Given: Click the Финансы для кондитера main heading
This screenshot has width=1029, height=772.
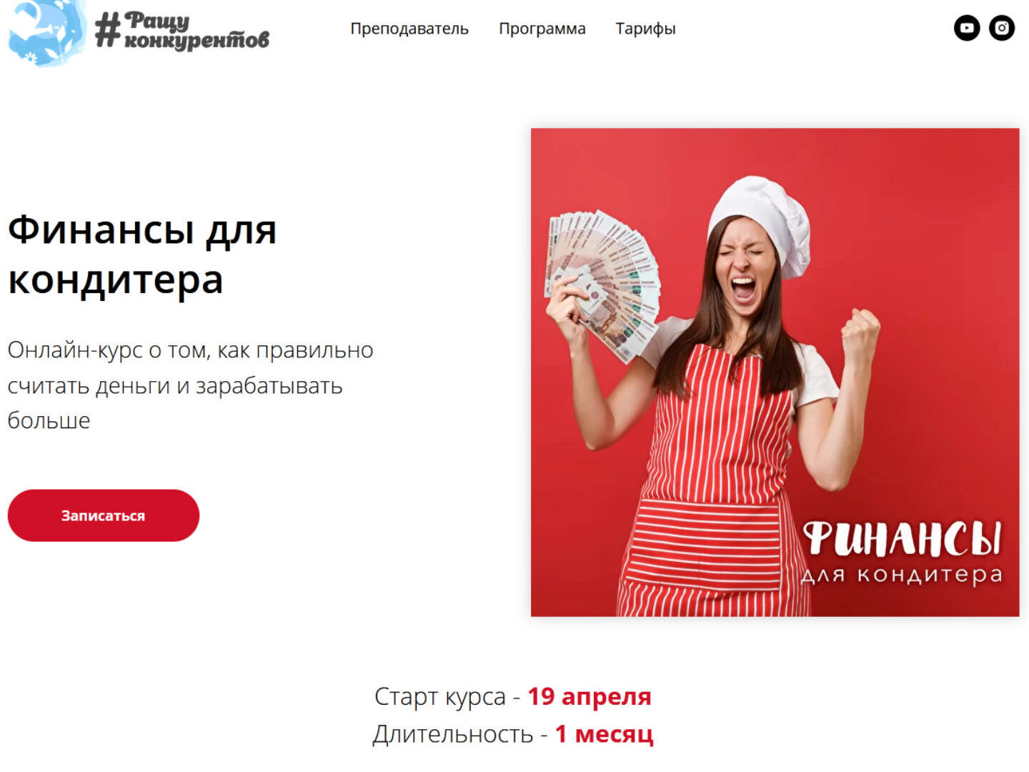Looking at the screenshot, I should click(142, 254).
